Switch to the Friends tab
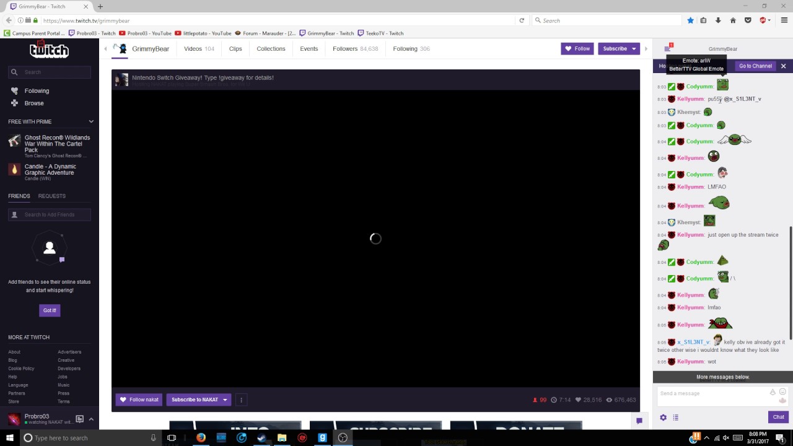Viewport: 793px width, 446px height. pyautogui.click(x=19, y=196)
